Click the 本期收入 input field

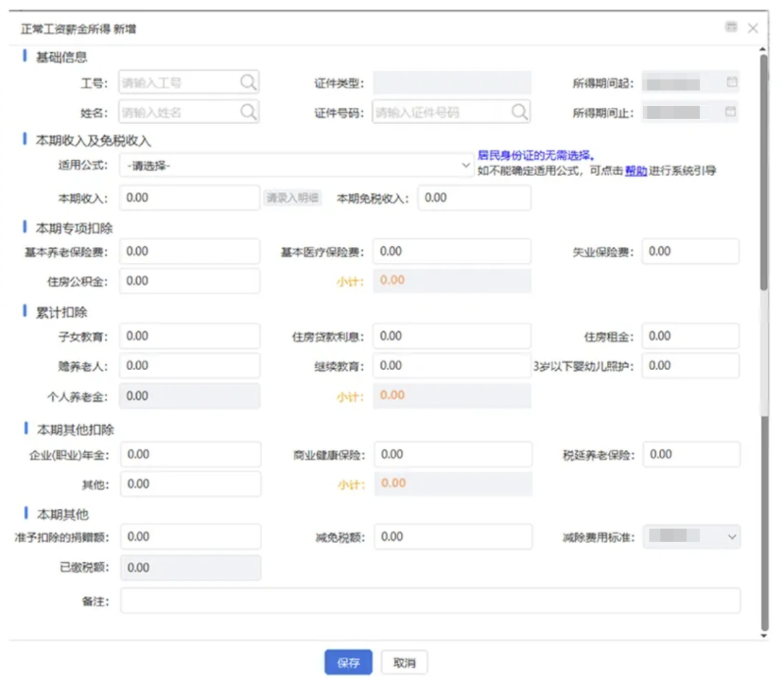[190, 198]
